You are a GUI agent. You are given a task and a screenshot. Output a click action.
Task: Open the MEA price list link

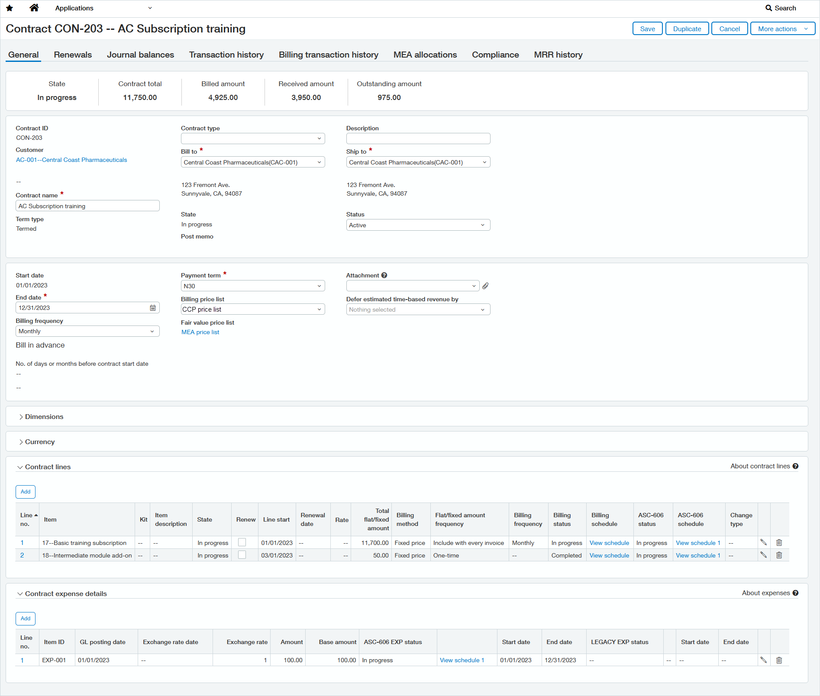tap(200, 332)
